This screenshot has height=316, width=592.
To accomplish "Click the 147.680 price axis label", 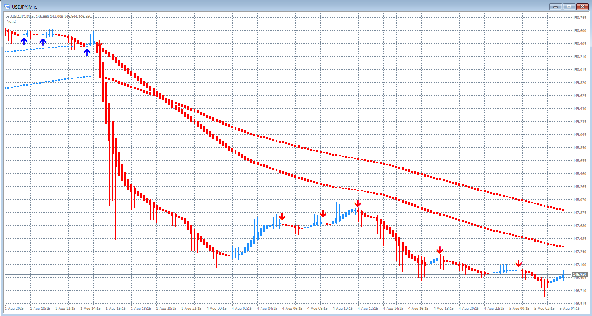I will point(579,225).
